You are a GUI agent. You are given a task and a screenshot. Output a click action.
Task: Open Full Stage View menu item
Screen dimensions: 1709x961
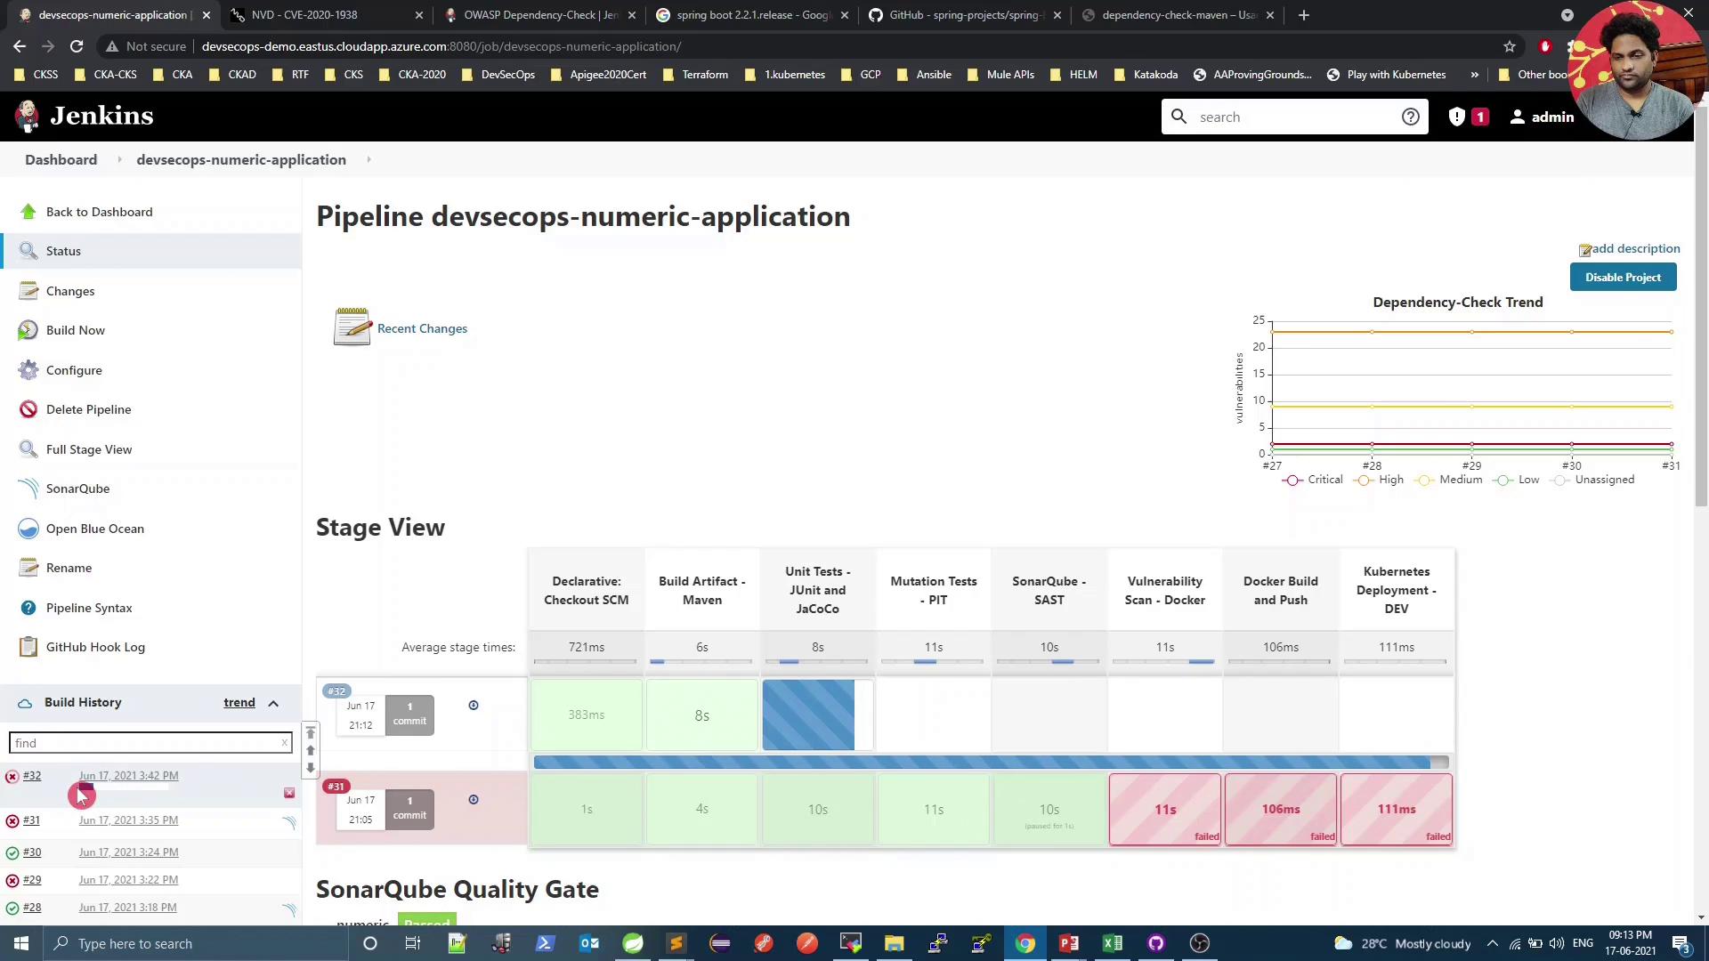[89, 449]
